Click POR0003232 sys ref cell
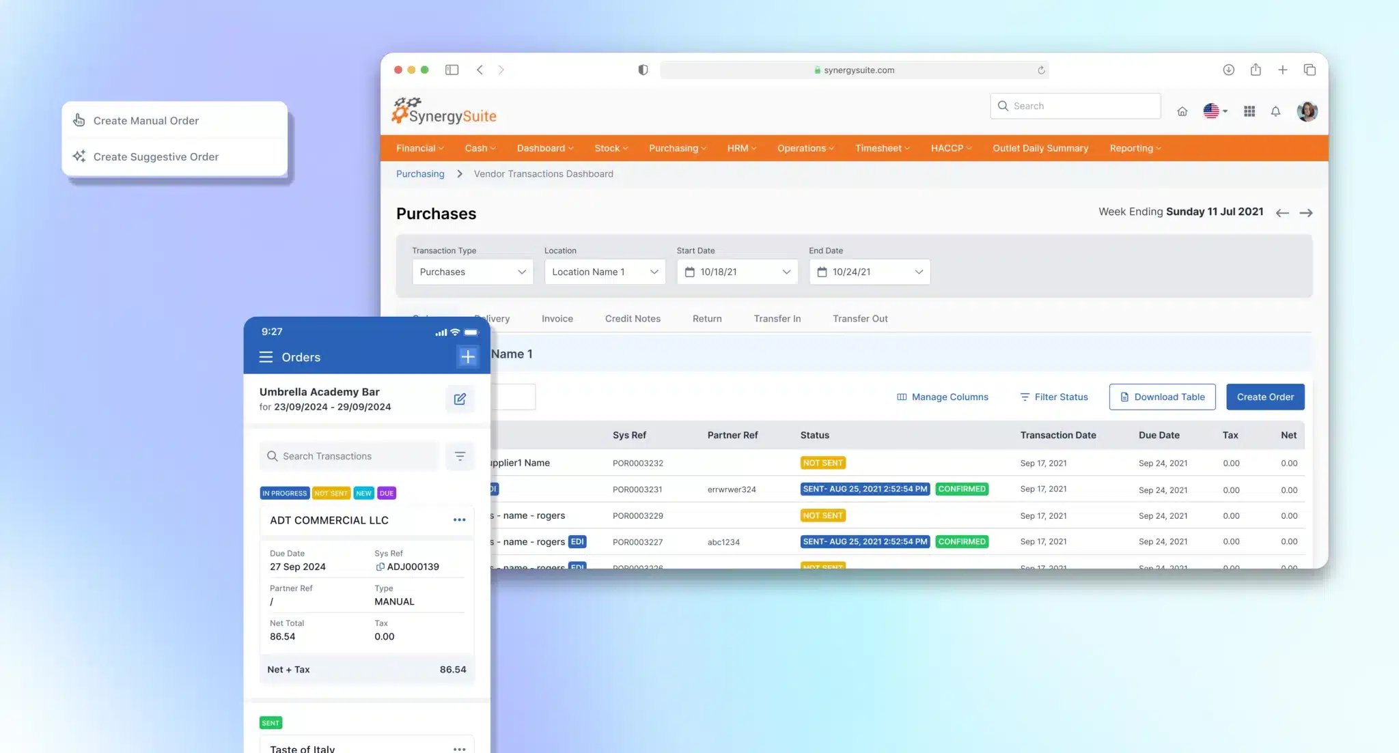The width and height of the screenshot is (1399, 753). [637, 464]
